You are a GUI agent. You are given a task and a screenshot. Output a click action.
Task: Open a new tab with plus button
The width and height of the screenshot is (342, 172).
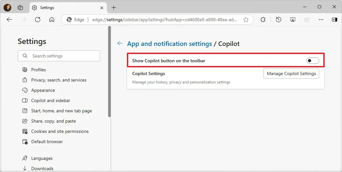114,8
